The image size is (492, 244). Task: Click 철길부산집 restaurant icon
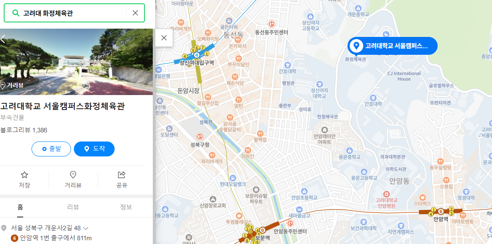[x=208, y=97]
